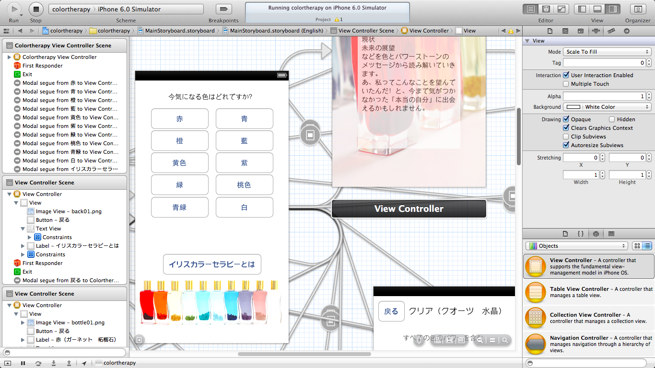Zoom out the storyboard canvas

pyautogui.click(x=479, y=340)
